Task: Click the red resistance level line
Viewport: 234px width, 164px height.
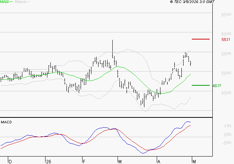Action: 201,39
